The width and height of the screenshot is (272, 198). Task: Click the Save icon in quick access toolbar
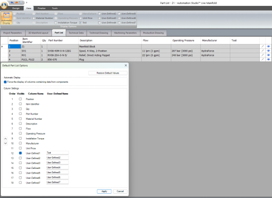tap(21, 3)
